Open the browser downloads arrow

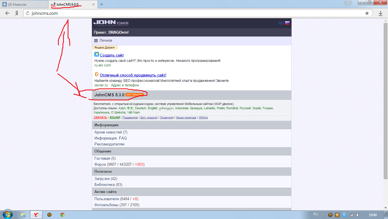point(381,13)
